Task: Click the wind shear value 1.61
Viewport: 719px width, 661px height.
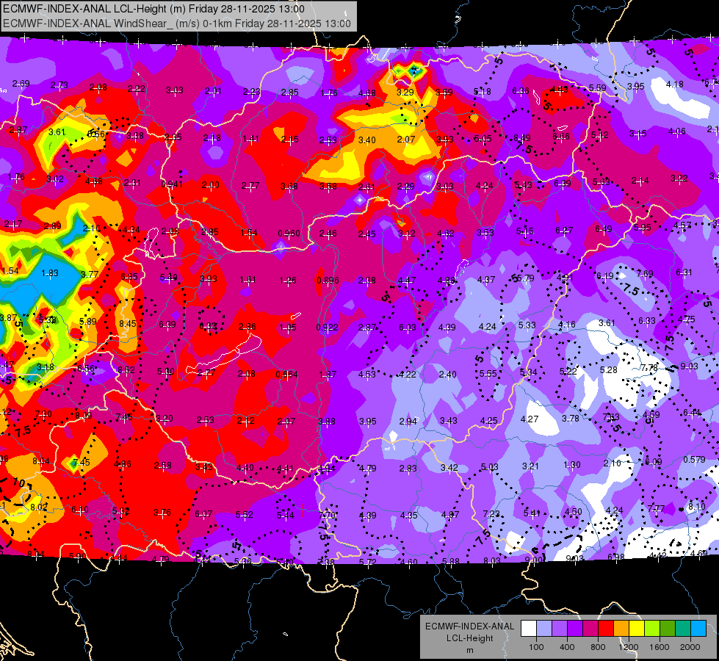Action: point(248,280)
